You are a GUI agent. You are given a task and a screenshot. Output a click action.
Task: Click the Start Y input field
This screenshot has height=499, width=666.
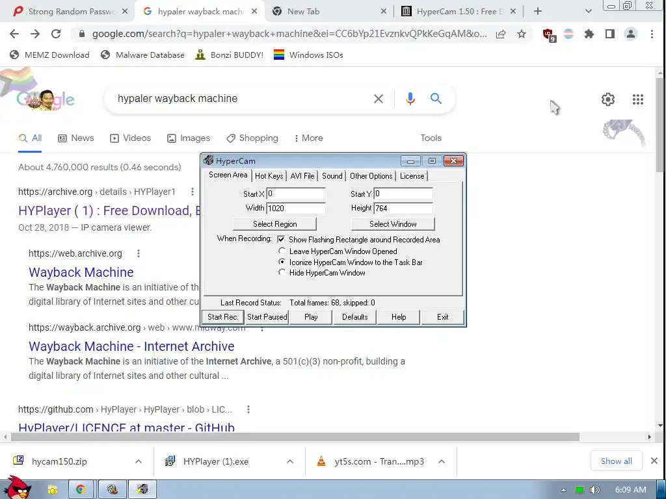[x=403, y=194]
